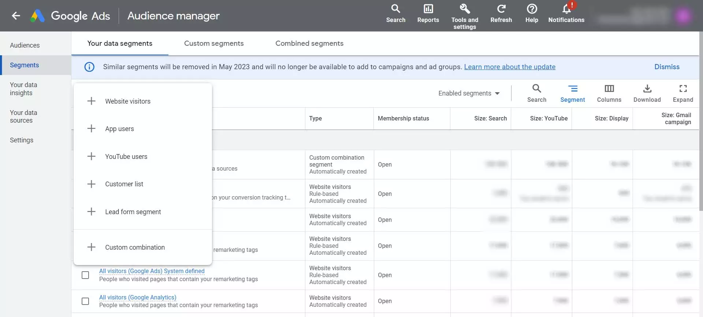Click plus icon beside Website visitors
This screenshot has width=703, height=317.
tap(91, 101)
